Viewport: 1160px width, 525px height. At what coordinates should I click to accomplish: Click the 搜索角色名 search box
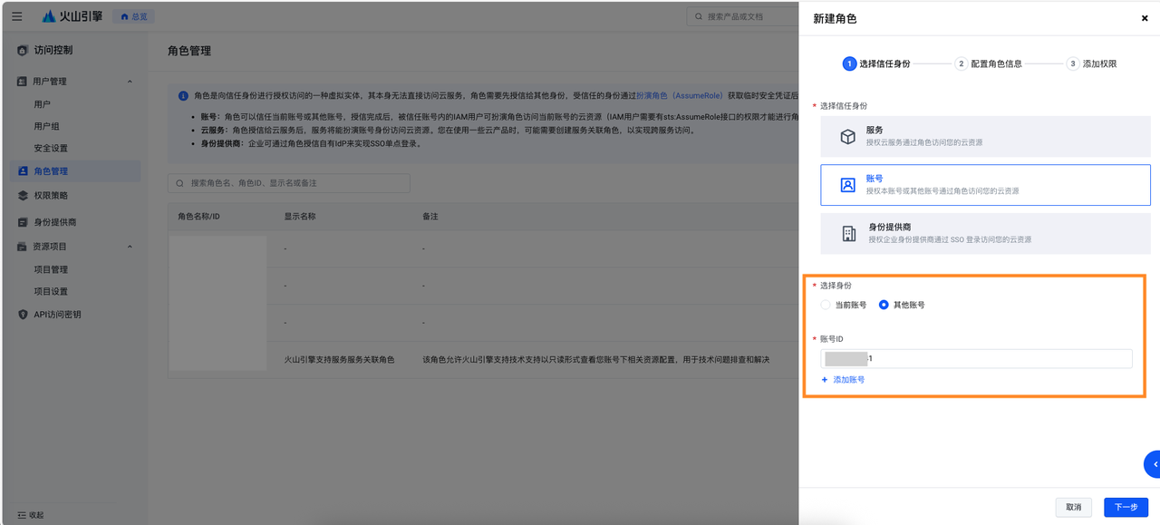point(290,183)
